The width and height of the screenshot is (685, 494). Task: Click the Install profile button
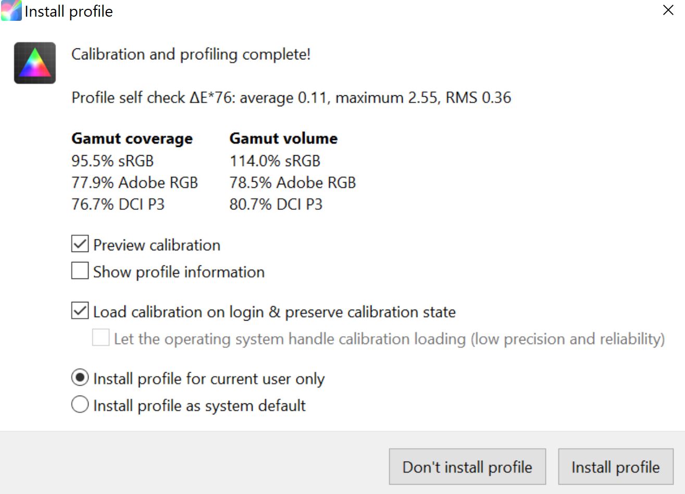[x=616, y=467]
